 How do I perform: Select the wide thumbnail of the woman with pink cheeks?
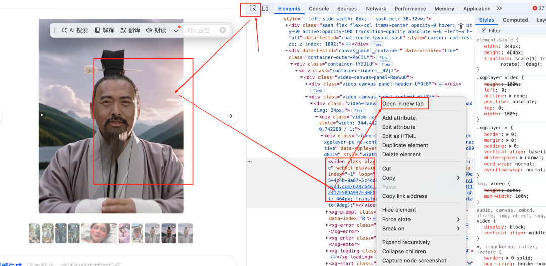99,233
